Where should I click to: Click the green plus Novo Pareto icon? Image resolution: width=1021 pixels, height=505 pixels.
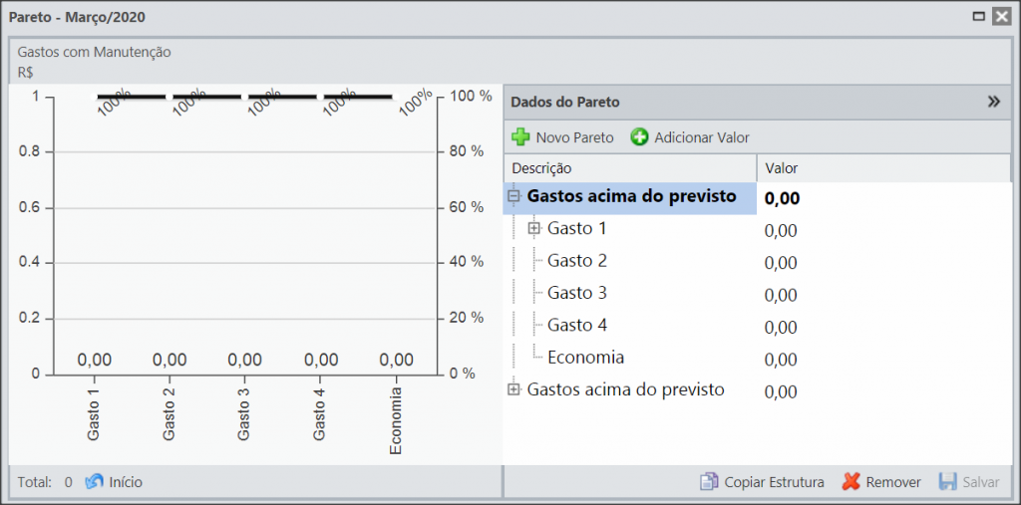tap(520, 137)
